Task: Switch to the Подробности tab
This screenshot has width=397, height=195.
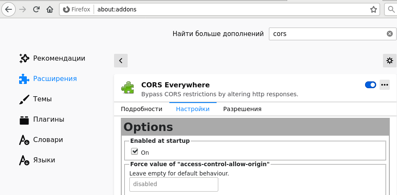Action: (142, 109)
